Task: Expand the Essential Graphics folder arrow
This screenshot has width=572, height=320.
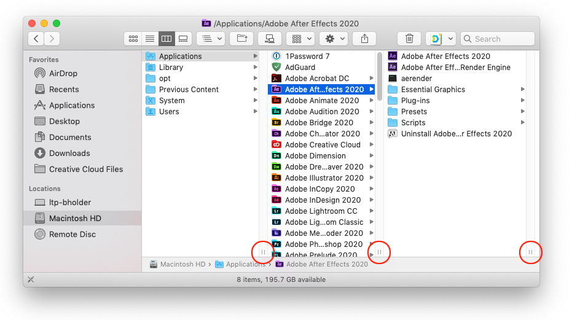Action: pos(523,90)
